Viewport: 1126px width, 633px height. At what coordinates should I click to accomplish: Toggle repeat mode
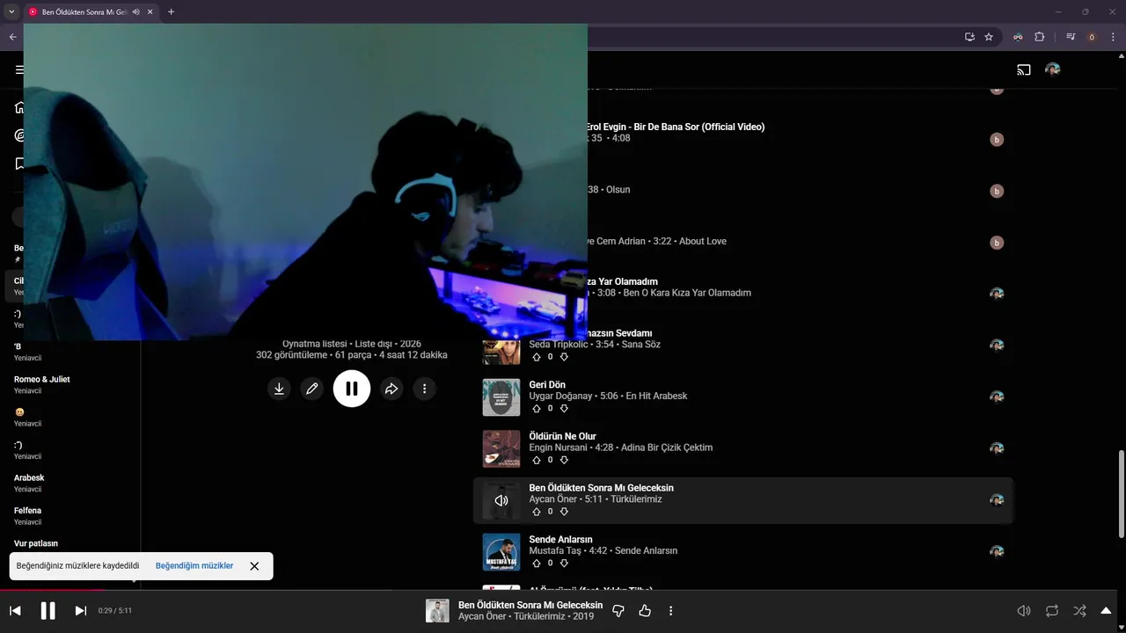[1052, 610]
